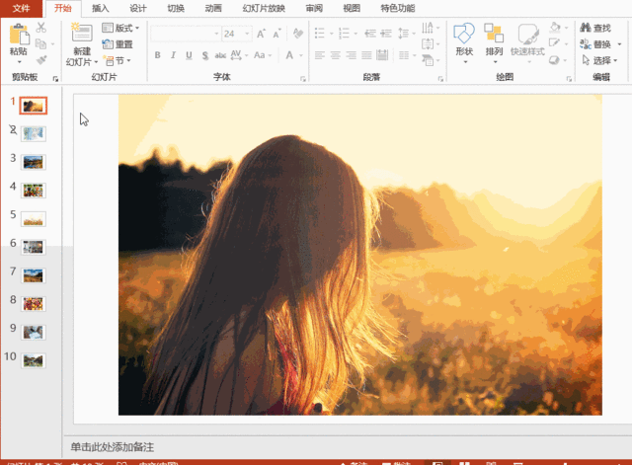Click the Arrange (排列) icon
The image size is (632, 465).
pos(495,36)
